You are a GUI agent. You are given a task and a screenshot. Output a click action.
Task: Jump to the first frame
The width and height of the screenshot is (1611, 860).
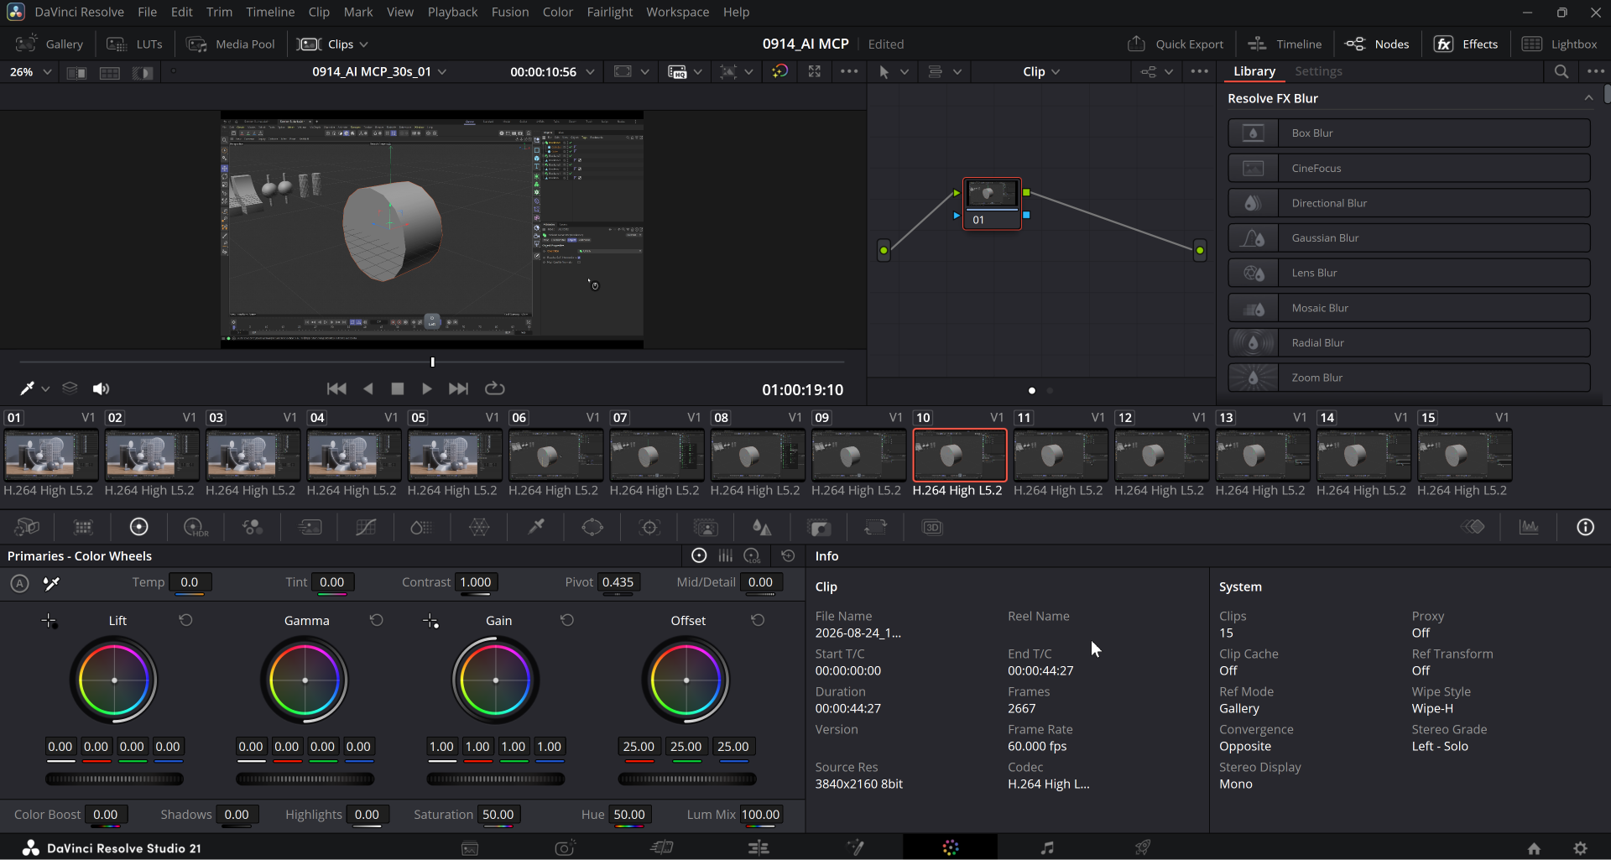tap(336, 388)
